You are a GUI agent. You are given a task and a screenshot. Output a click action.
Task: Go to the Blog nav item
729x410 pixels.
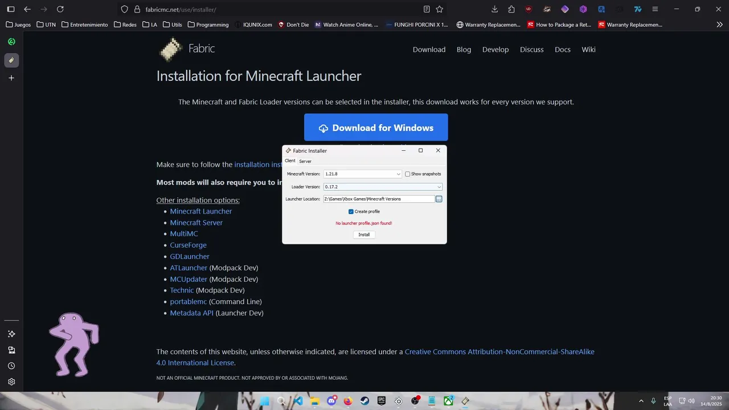click(x=464, y=50)
